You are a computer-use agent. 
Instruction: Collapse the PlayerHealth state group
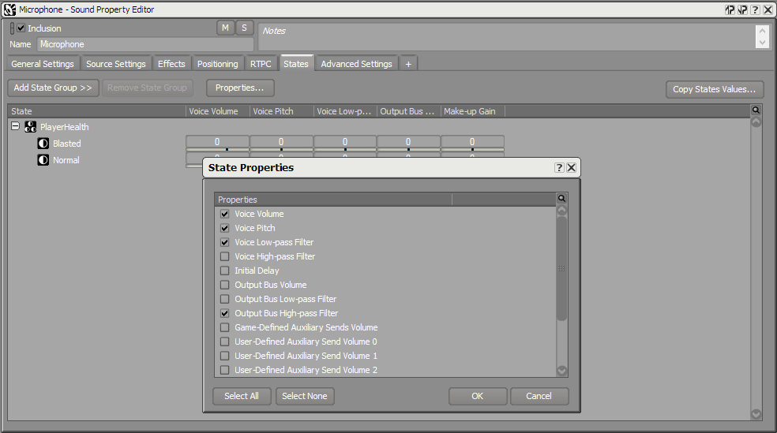[15, 127]
